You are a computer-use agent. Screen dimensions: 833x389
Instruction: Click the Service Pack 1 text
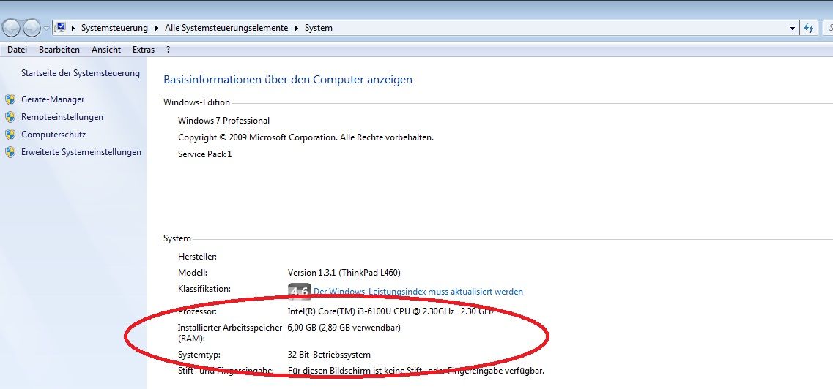tap(204, 154)
